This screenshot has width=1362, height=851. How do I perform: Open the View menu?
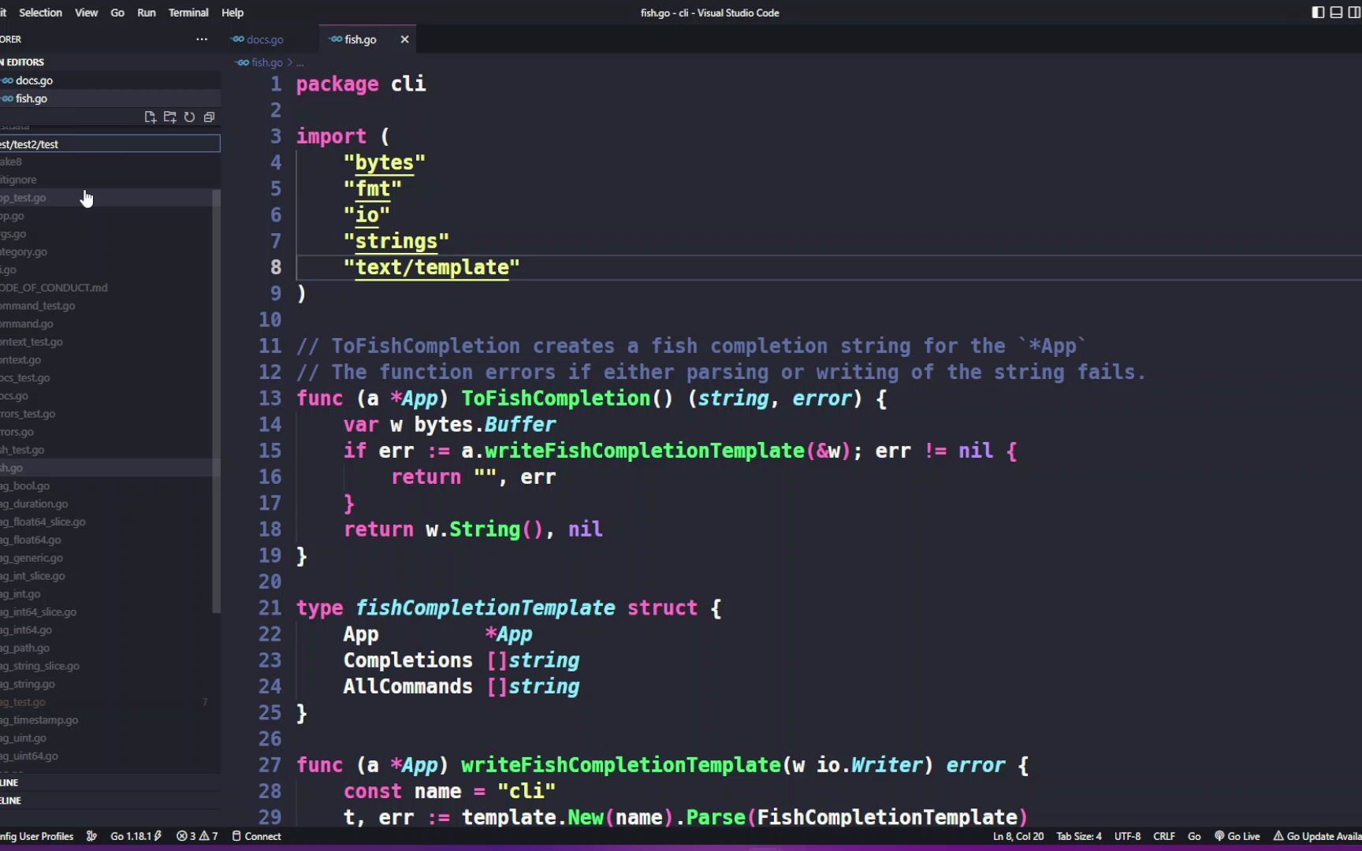pos(86,13)
